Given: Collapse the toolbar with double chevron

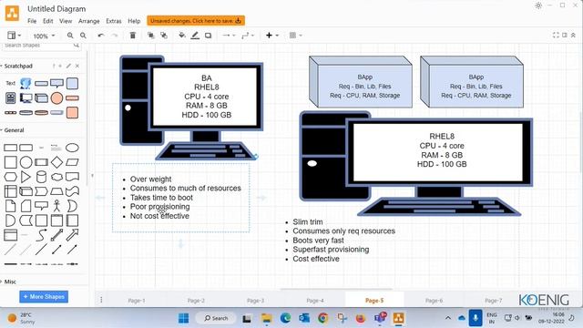Looking at the screenshot, I should tap(573, 35).
